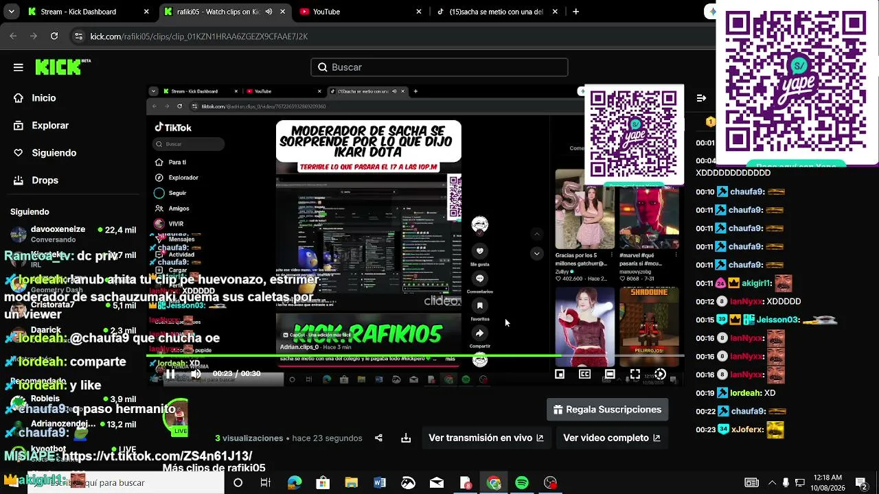
Task: Open Google Chrome from taskbar
Action: tap(494, 483)
